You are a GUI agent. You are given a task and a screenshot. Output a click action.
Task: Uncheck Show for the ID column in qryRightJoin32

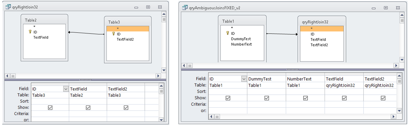[50, 108]
